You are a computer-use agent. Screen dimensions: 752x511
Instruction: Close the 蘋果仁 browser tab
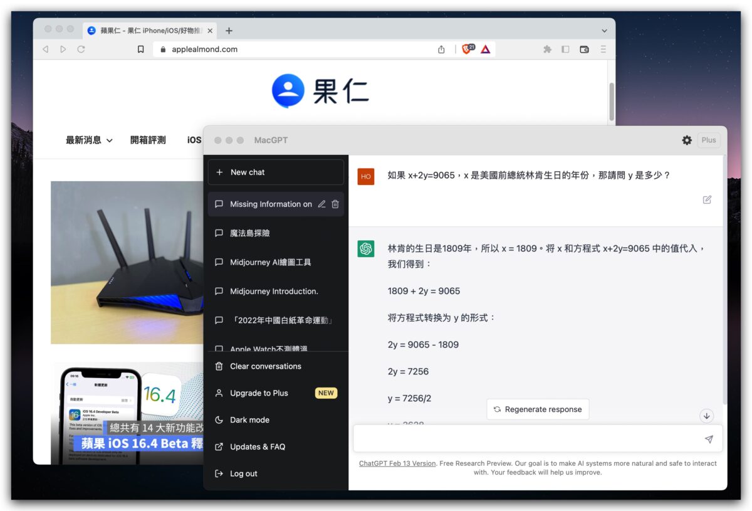209,30
